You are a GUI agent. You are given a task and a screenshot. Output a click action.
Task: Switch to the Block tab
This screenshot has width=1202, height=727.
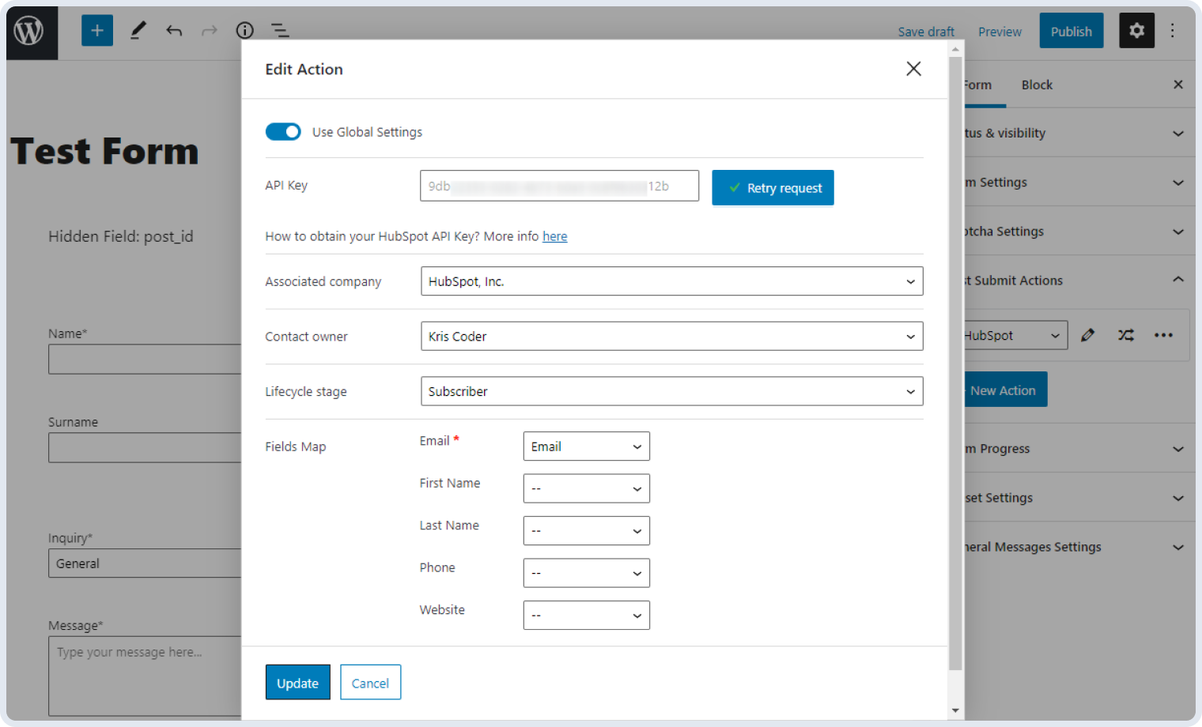[1036, 85]
